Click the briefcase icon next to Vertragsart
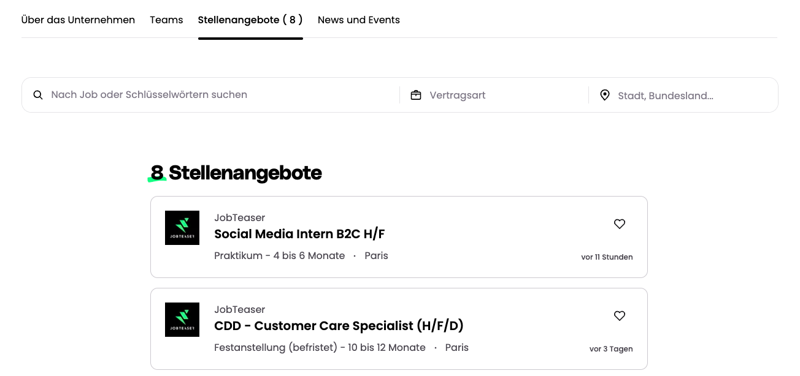The width and height of the screenshot is (800, 376). click(416, 95)
